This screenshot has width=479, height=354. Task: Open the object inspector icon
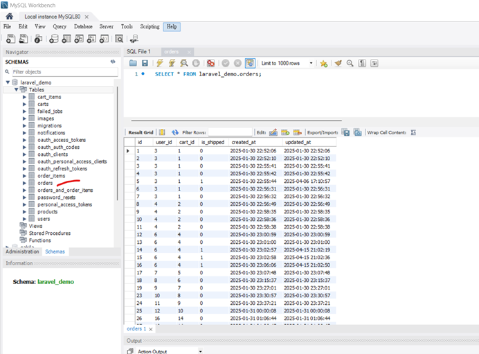pyautogui.click(x=38, y=39)
